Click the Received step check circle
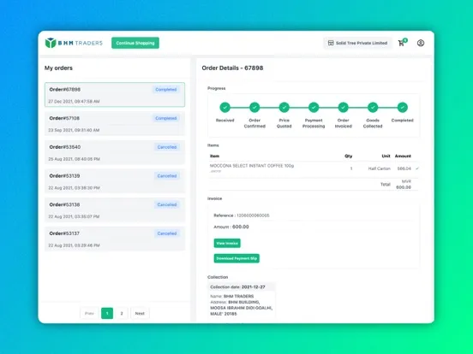This screenshot has width=473, height=354. point(225,107)
